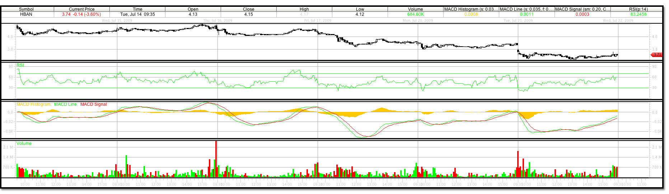The width and height of the screenshot is (669, 194).
Task: Click the Symbol column header
Action: tap(26, 9)
